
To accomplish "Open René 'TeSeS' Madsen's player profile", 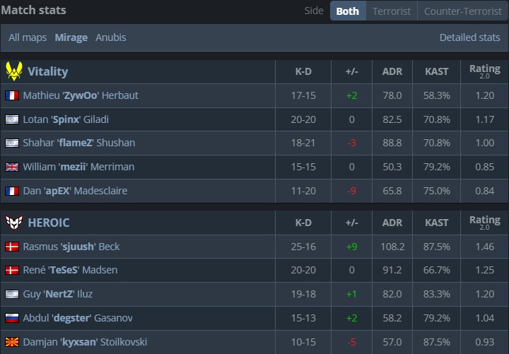I will pyautogui.click(x=70, y=270).
